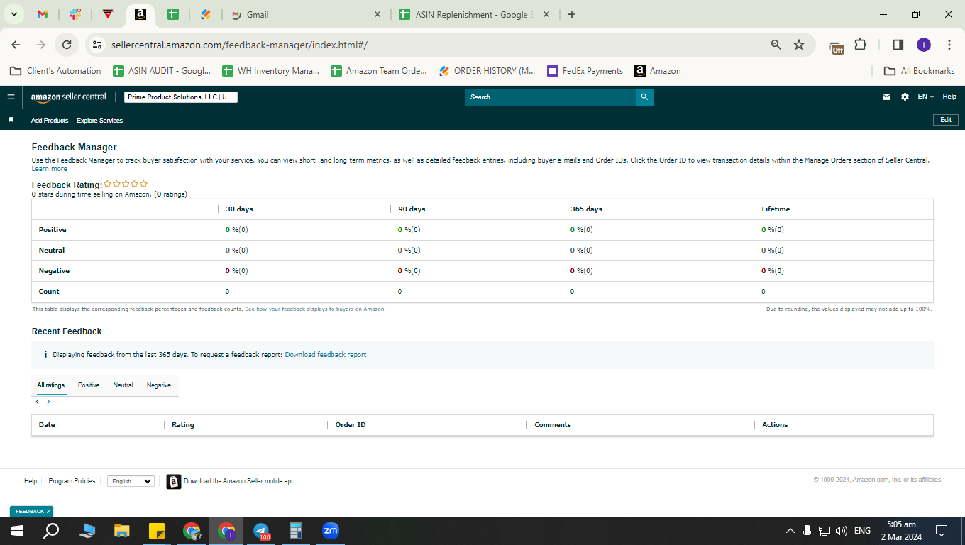Click the Learn more link
Viewport: 965px width, 545px height.
click(x=50, y=169)
